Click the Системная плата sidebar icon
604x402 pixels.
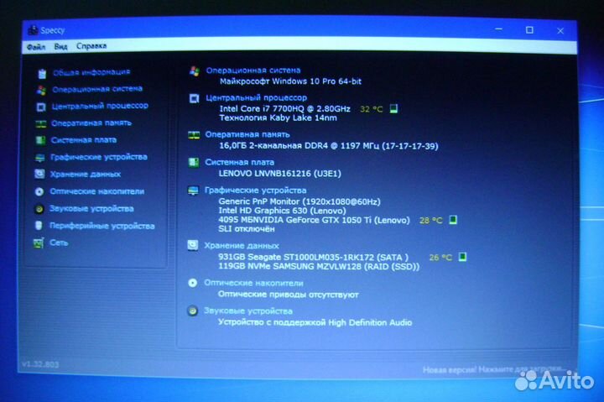(x=40, y=140)
